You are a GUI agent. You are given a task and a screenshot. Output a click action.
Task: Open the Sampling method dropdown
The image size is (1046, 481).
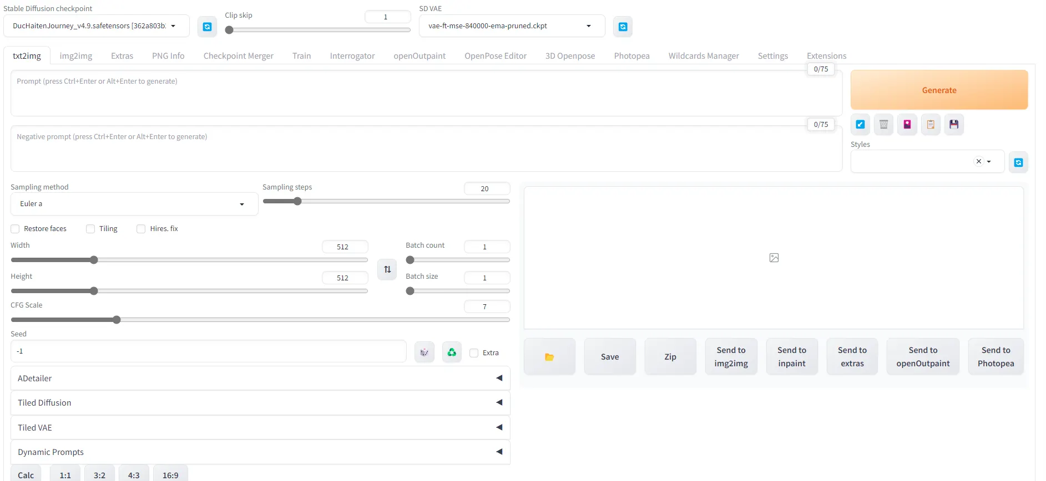(134, 204)
